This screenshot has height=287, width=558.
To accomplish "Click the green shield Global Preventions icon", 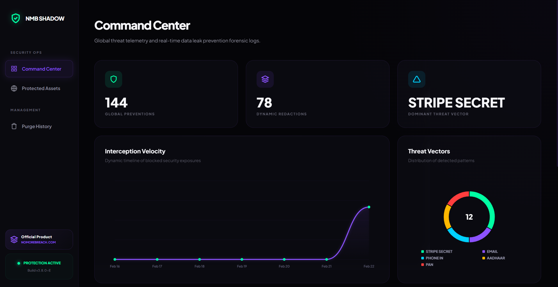I will (113, 79).
